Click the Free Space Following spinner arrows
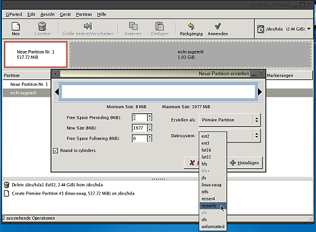 150,139
